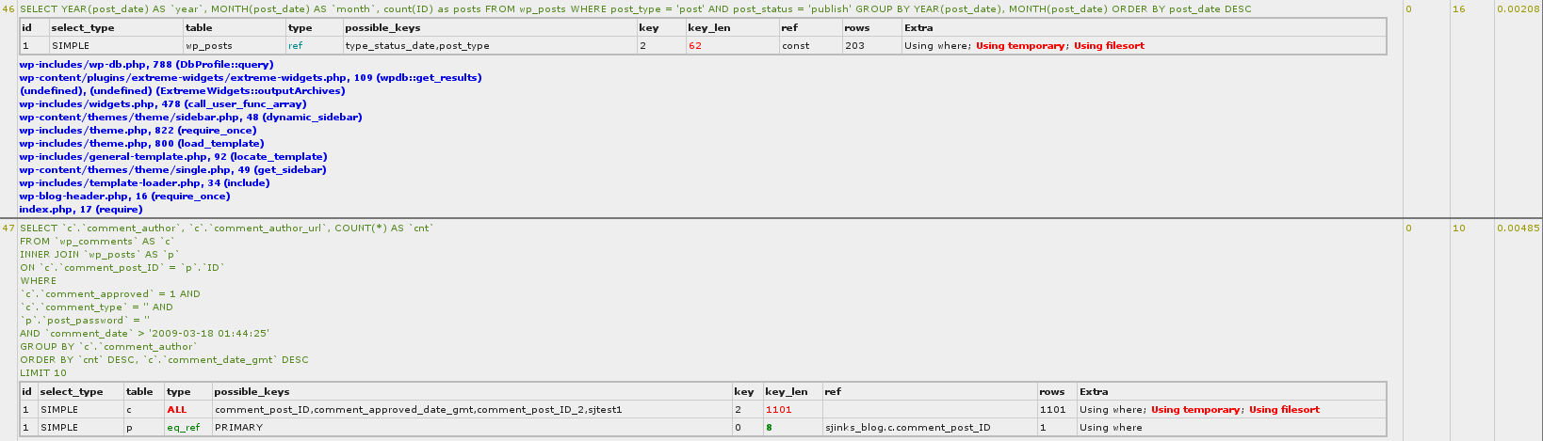Select the 'SELECT YEAR(post_date)' query text
The height and width of the screenshot is (441, 1543).
coord(636,9)
